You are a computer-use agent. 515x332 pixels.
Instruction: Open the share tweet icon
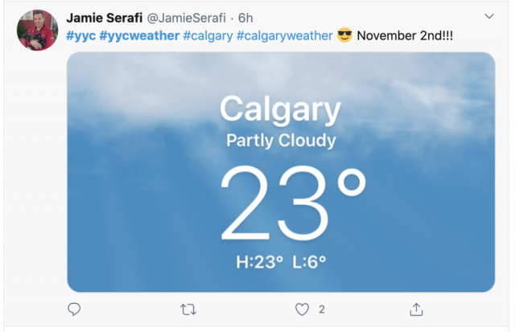(x=416, y=309)
